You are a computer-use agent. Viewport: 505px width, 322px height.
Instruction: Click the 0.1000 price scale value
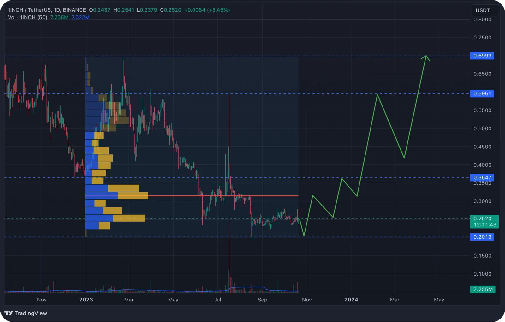click(x=482, y=274)
